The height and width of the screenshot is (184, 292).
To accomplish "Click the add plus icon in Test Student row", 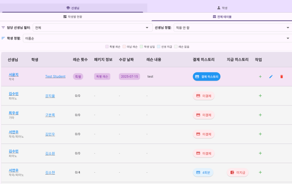I will point(260,77).
